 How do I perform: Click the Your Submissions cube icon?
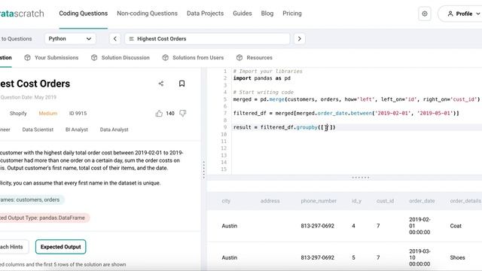(x=27, y=57)
